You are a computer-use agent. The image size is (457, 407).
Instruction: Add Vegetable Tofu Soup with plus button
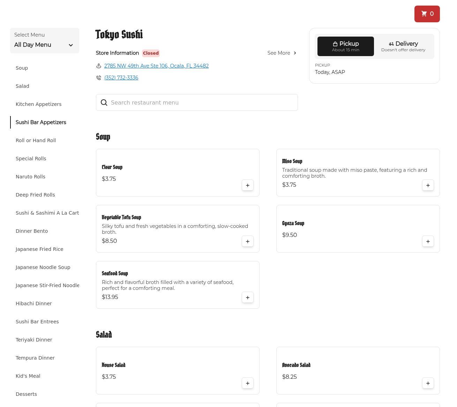(x=247, y=241)
